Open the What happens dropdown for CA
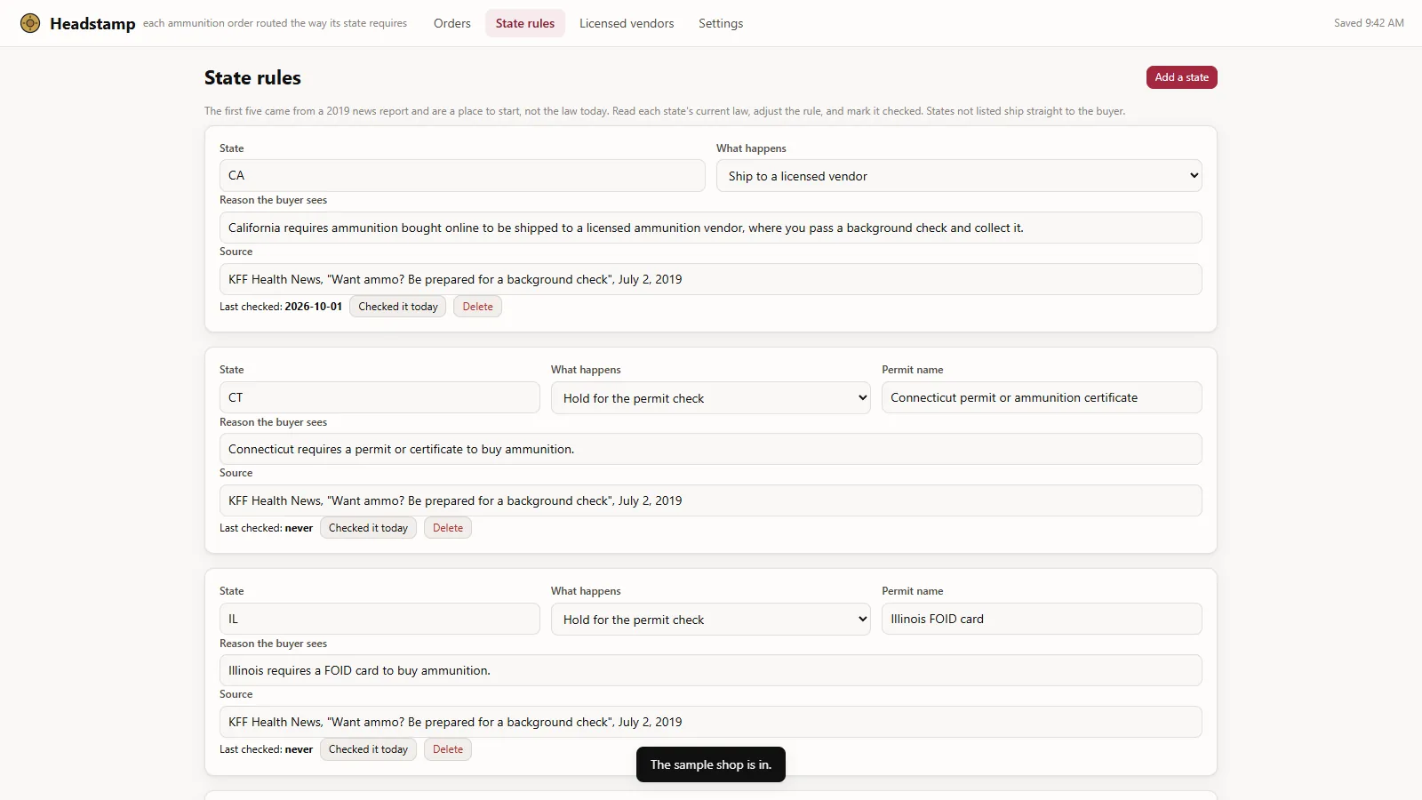1422x800 pixels. click(959, 176)
